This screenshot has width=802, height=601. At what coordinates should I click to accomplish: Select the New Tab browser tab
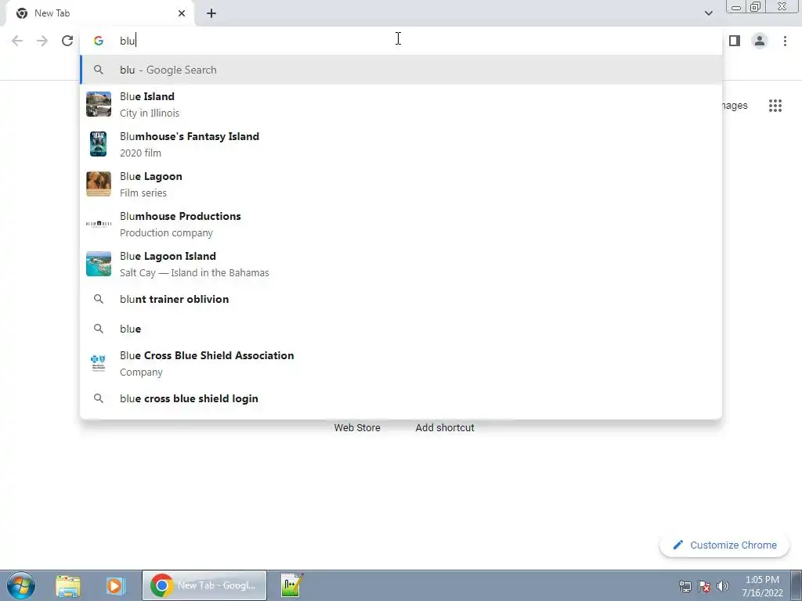tap(100, 13)
